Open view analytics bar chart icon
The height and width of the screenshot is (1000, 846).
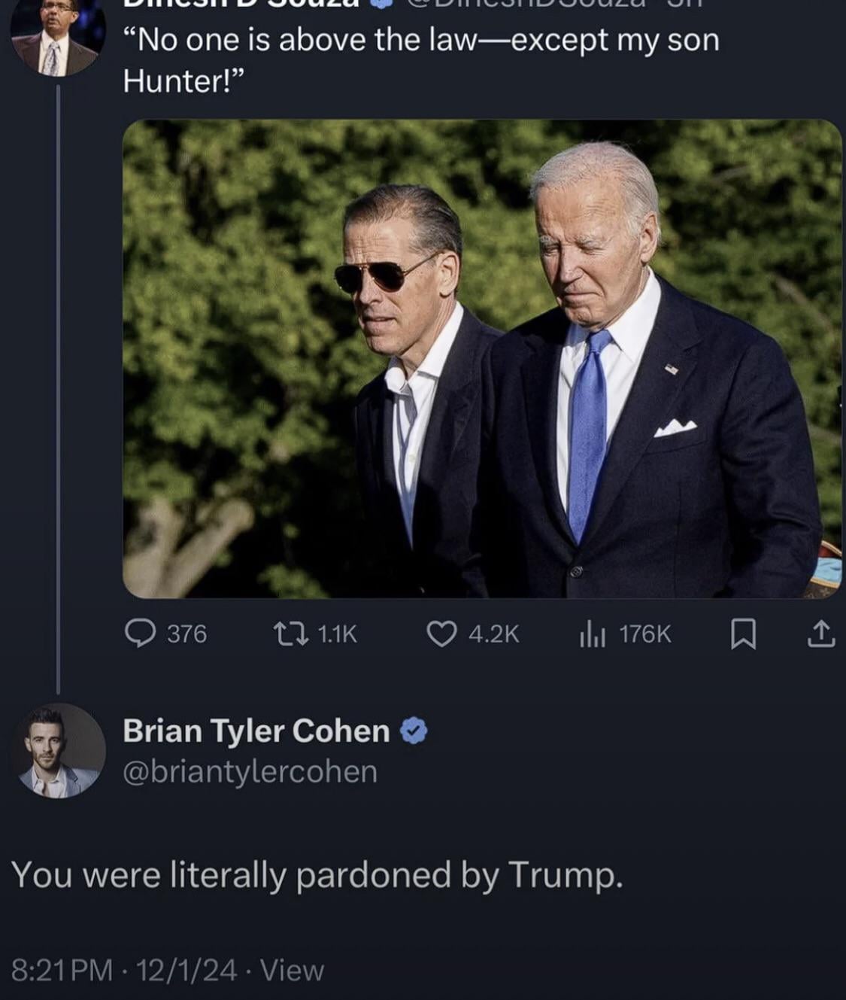tap(592, 634)
